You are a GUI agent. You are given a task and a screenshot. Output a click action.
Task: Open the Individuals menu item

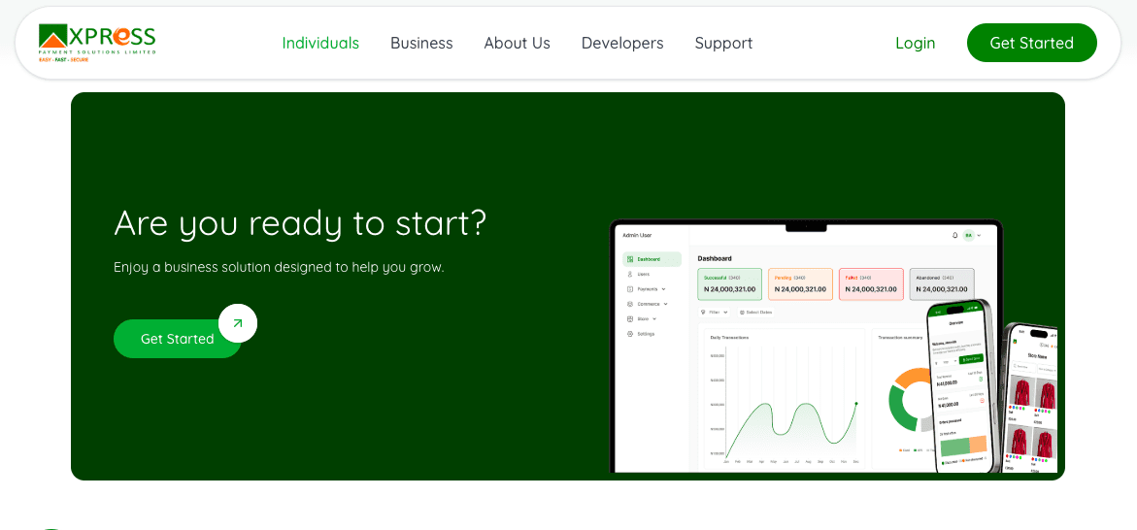320,43
